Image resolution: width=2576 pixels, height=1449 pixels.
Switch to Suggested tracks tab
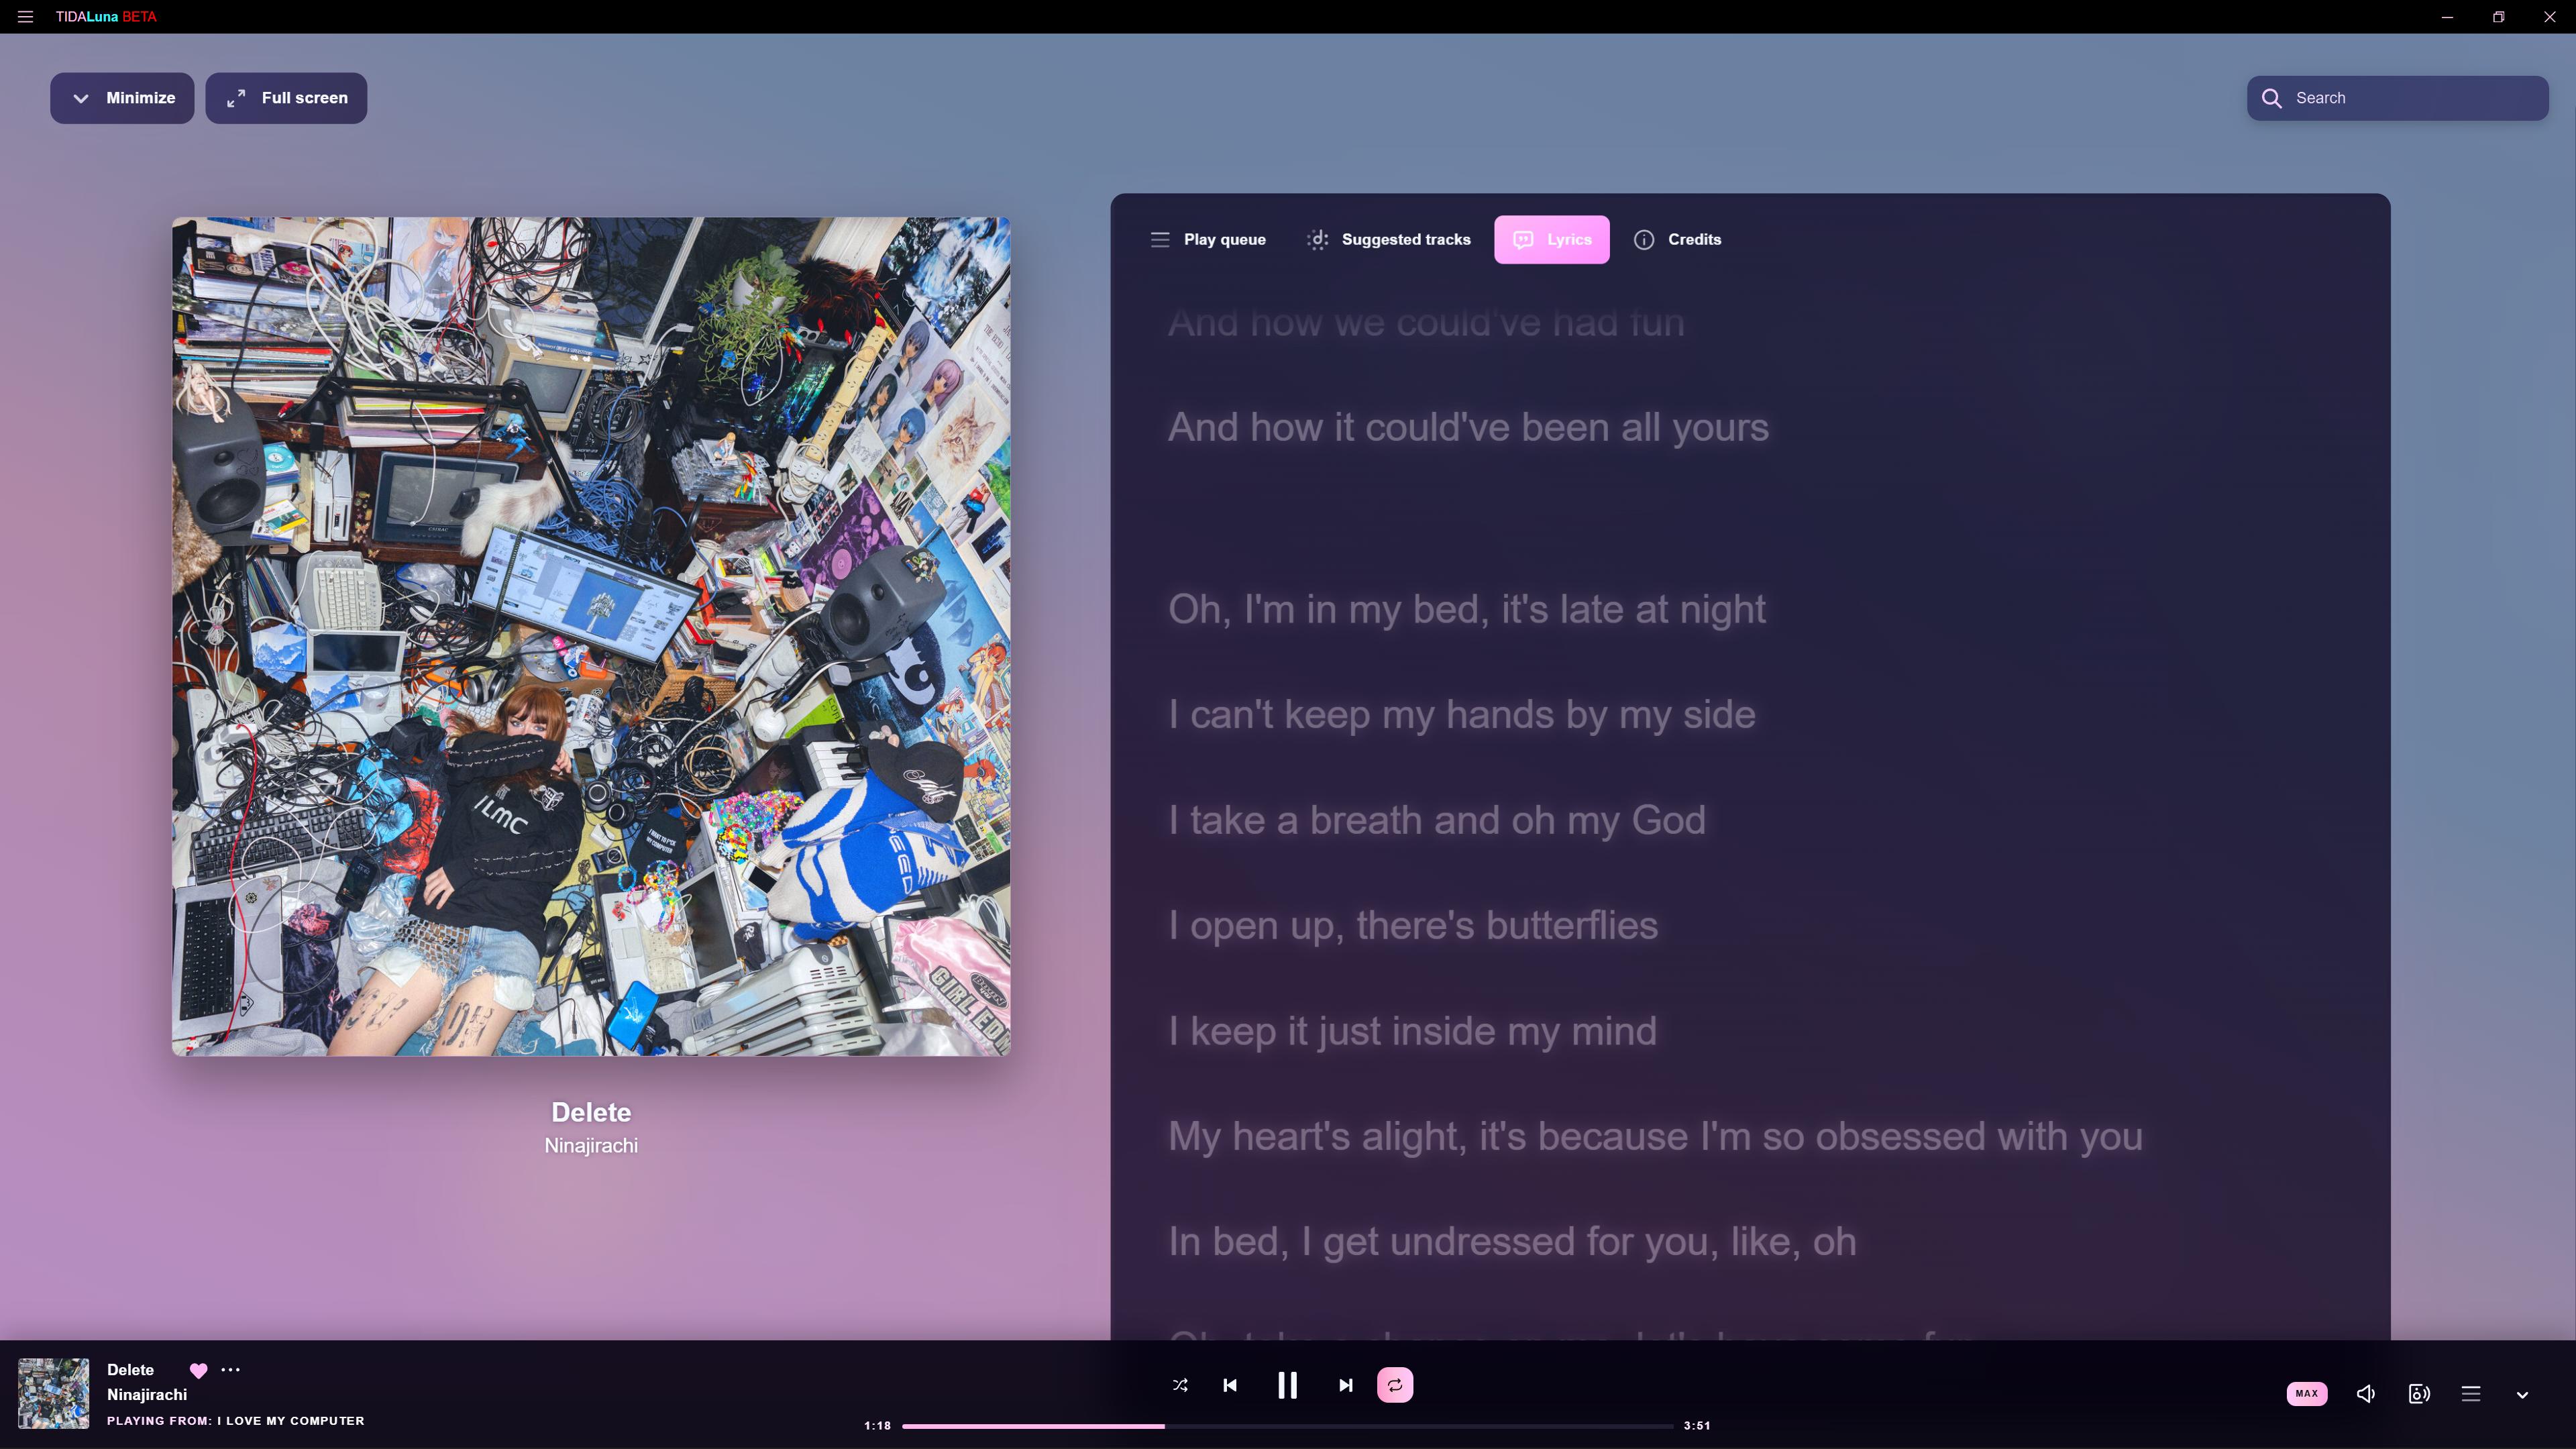tap(1388, 239)
